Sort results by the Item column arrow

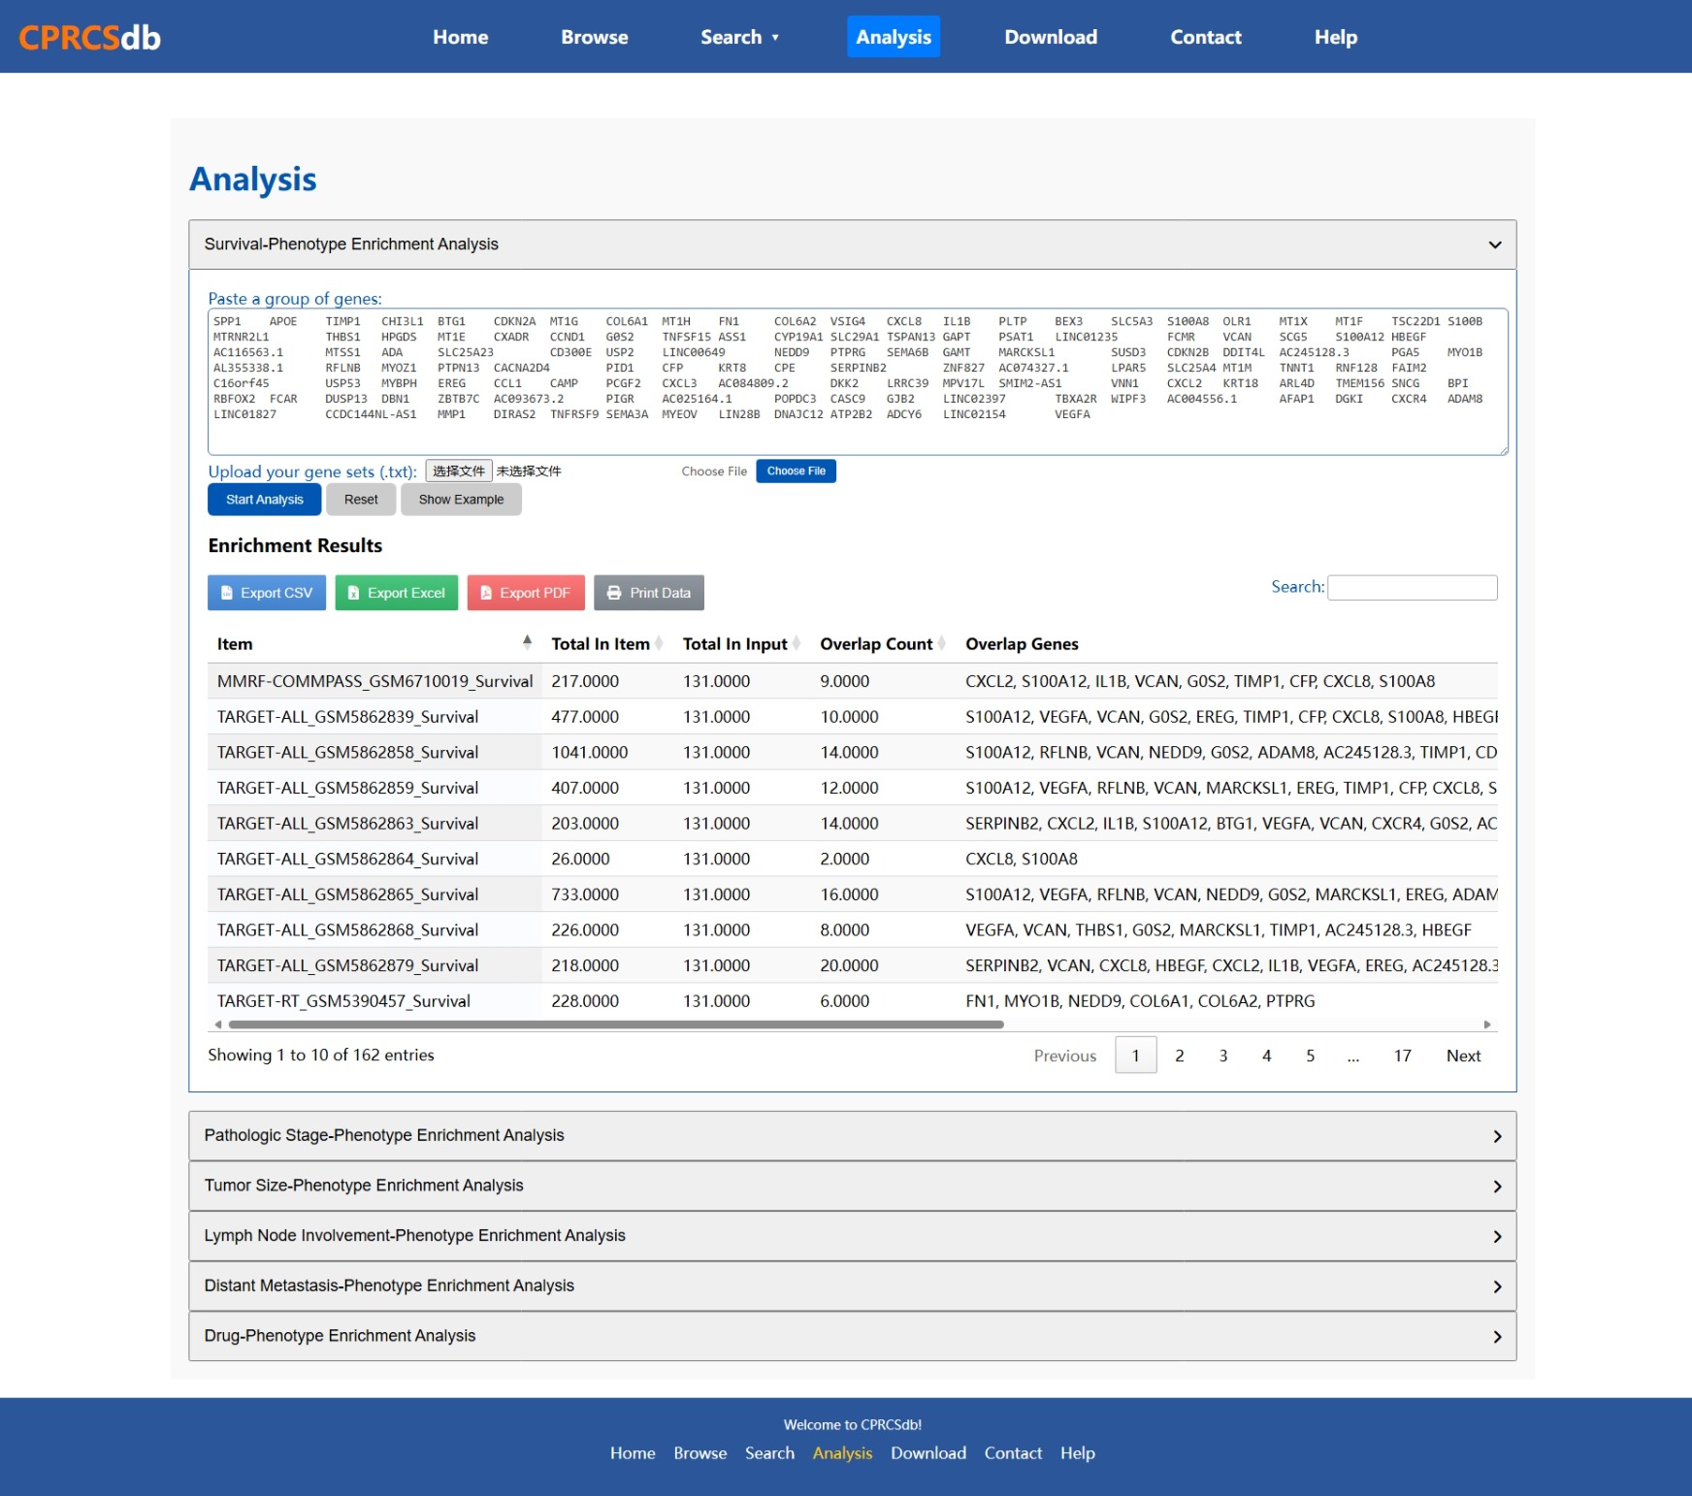point(528,642)
